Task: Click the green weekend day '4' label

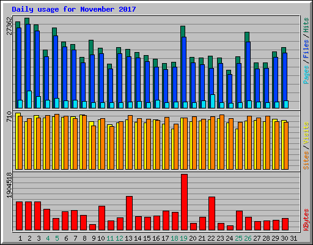Action: pyautogui.click(x=48, y=238)
